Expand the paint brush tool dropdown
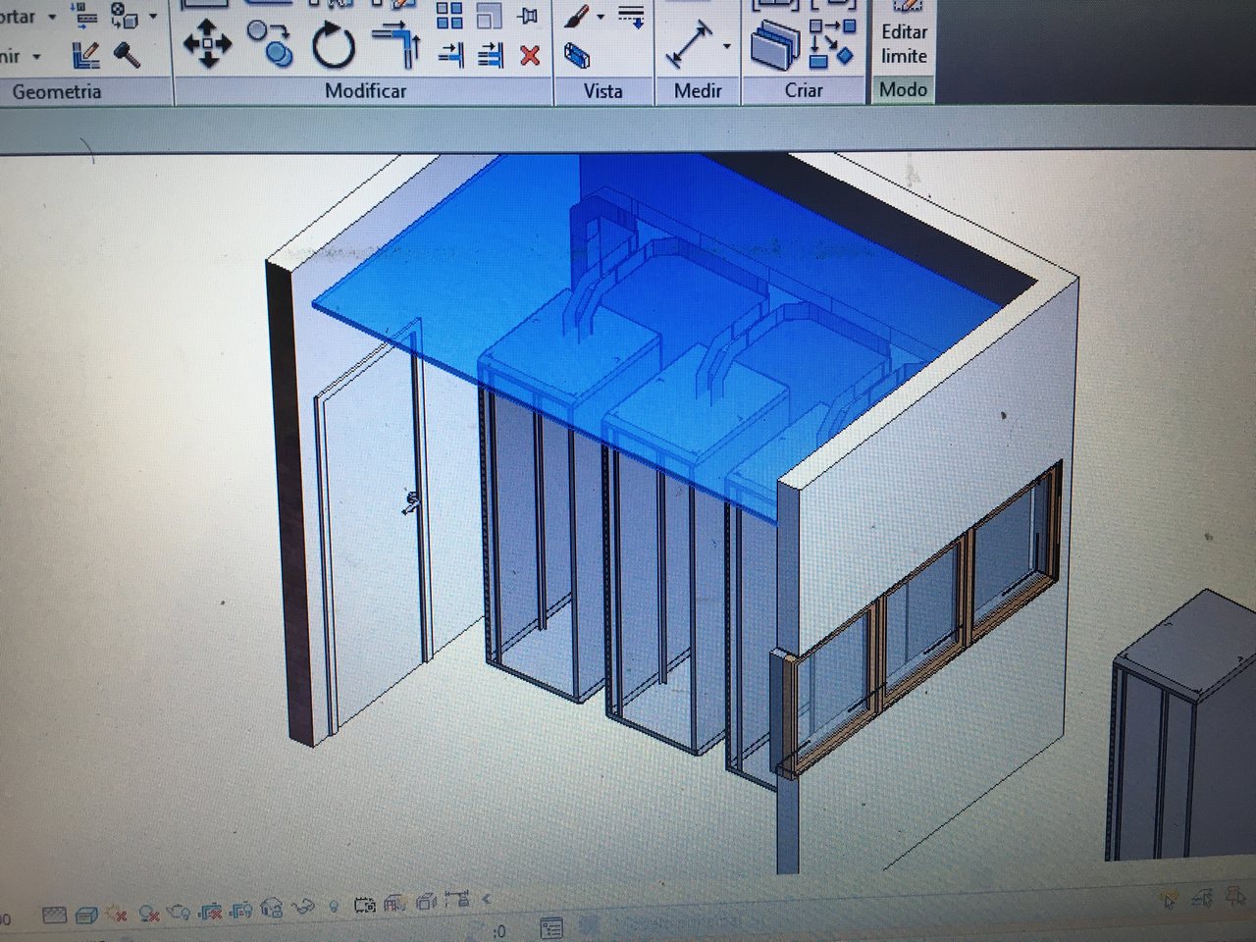Screen dimensions: 1256x942 (601, 17)
